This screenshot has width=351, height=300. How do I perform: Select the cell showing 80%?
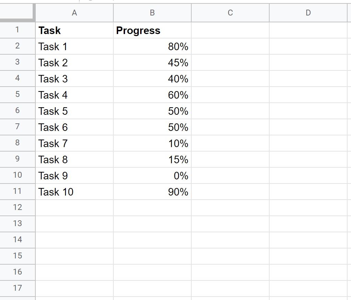click(x=152, y=47)
